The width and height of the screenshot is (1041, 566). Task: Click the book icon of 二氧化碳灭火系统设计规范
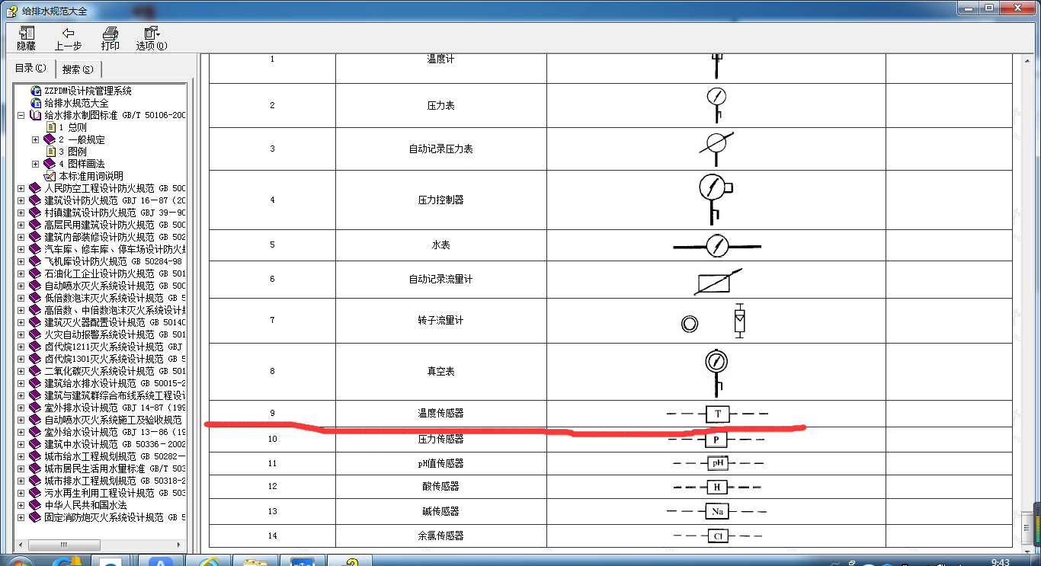coord(35,371)
